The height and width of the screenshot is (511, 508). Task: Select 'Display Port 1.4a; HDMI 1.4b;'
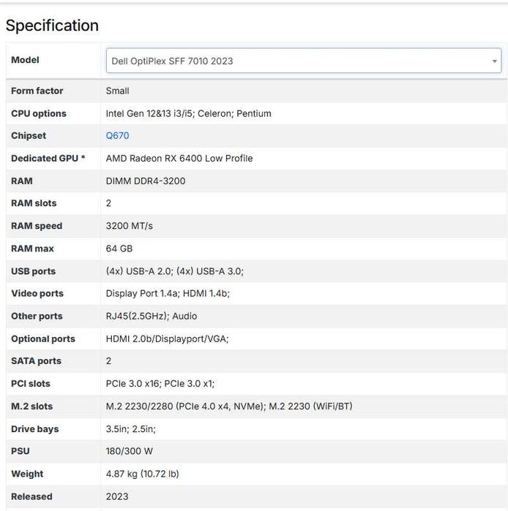click(x=168, y=293)
